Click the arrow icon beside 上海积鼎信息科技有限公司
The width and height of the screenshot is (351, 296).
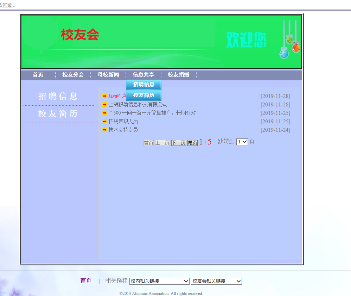point(104,104)
